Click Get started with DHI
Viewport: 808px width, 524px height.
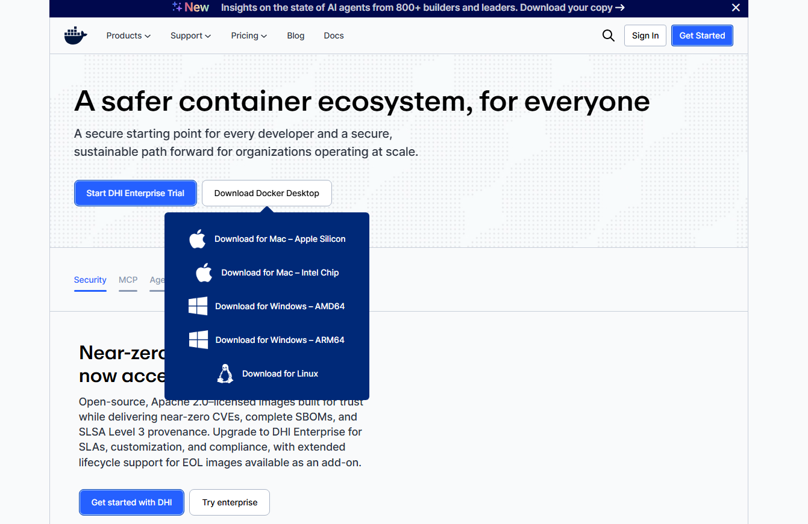point(131,502)
